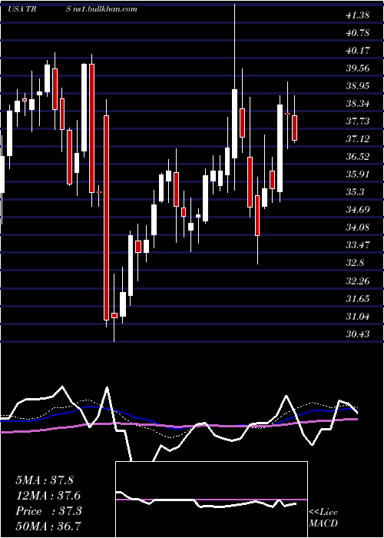Click the 31.65 price axis label
The image size is (384, 538).
(357, 299)
